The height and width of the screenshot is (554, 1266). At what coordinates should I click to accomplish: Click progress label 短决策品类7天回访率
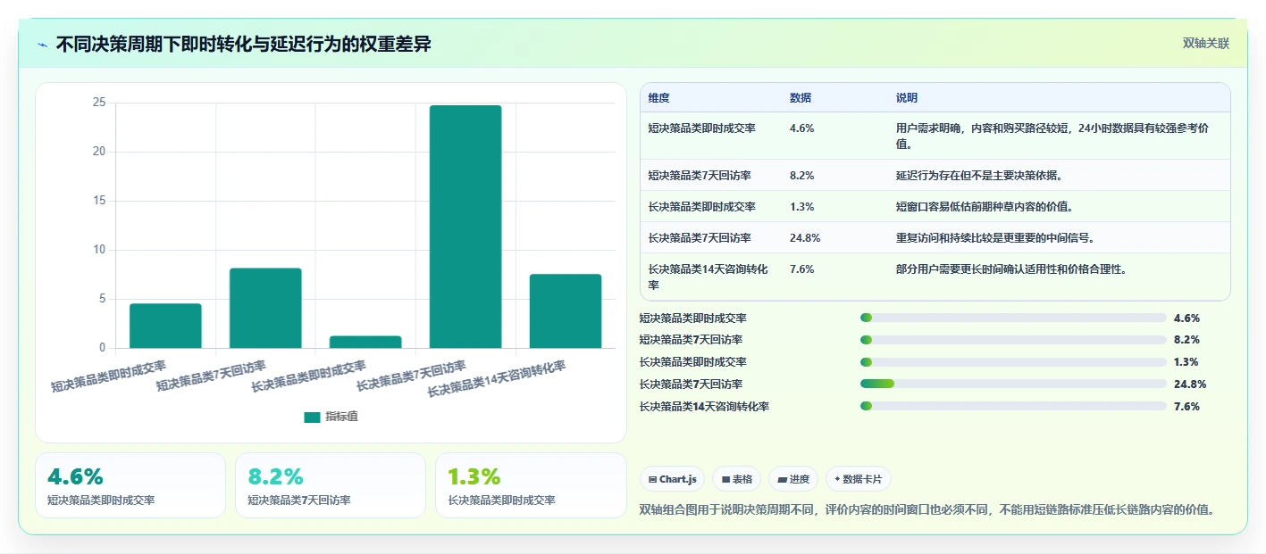(691, 340)
